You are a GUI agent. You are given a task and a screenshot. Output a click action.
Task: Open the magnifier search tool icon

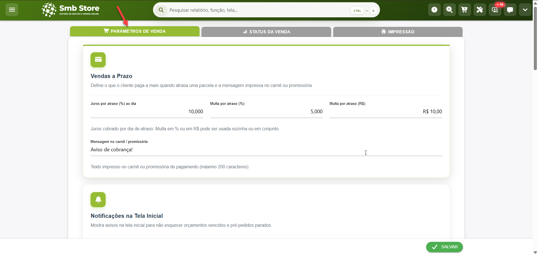[449, 10]
